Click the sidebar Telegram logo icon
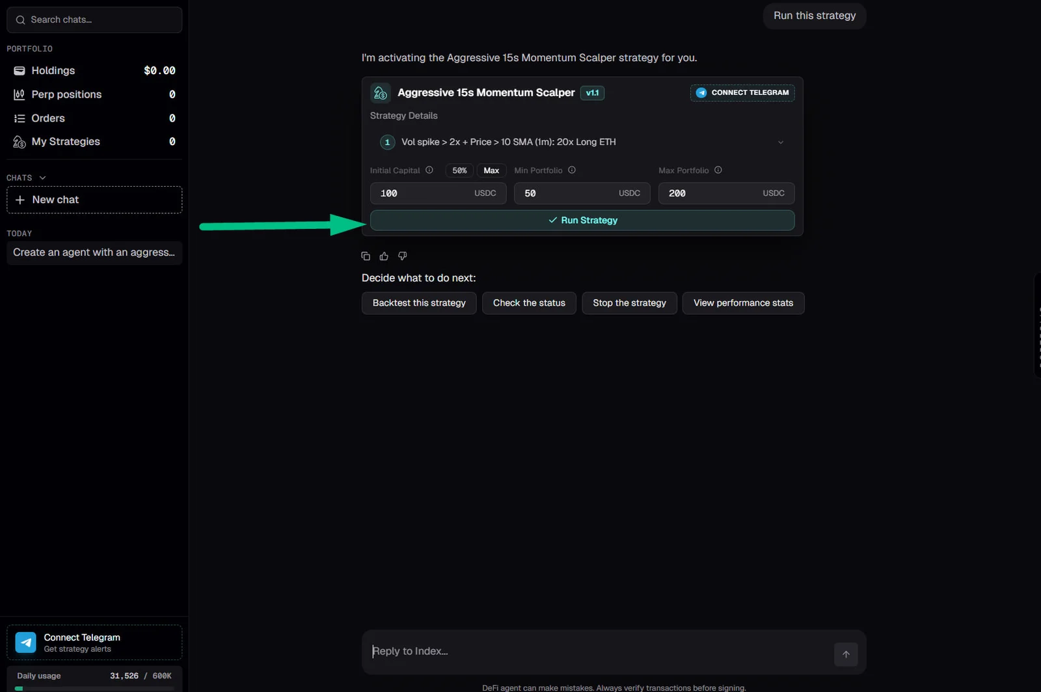The image size is (1041, 692). [x=26, y=643]
